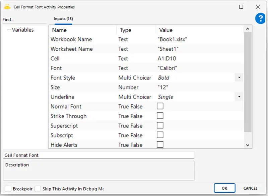Click the yellow robot app icon in title bar
Viewport: 268px width, 196px height.
[x=7, y=7]
